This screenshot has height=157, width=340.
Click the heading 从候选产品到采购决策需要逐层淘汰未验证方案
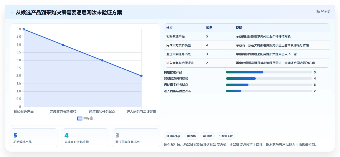click(69, 12)
